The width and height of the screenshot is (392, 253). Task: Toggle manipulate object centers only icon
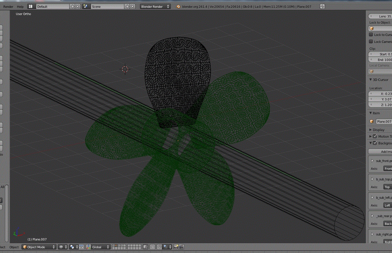click(x=81, y=247)
